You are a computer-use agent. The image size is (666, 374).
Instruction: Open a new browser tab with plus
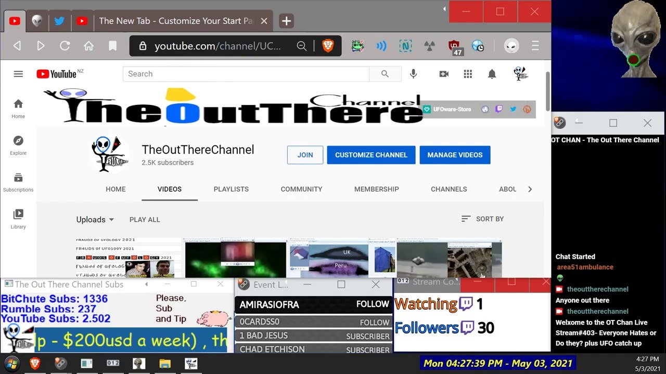pyautogui.click(x=286, y=21)
